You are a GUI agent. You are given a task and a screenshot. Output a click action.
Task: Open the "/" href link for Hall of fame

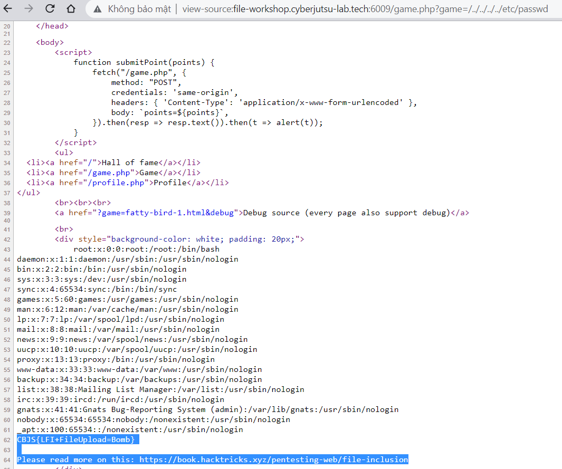(92, 162)
